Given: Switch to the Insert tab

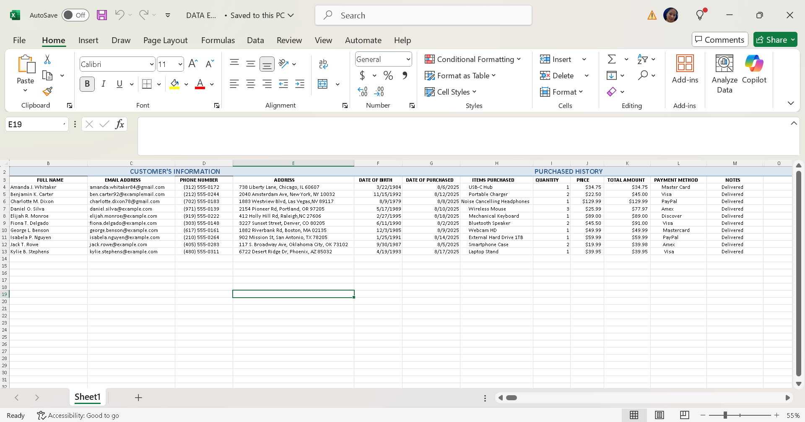Looking at the screenshot, I should coord(88,40).
